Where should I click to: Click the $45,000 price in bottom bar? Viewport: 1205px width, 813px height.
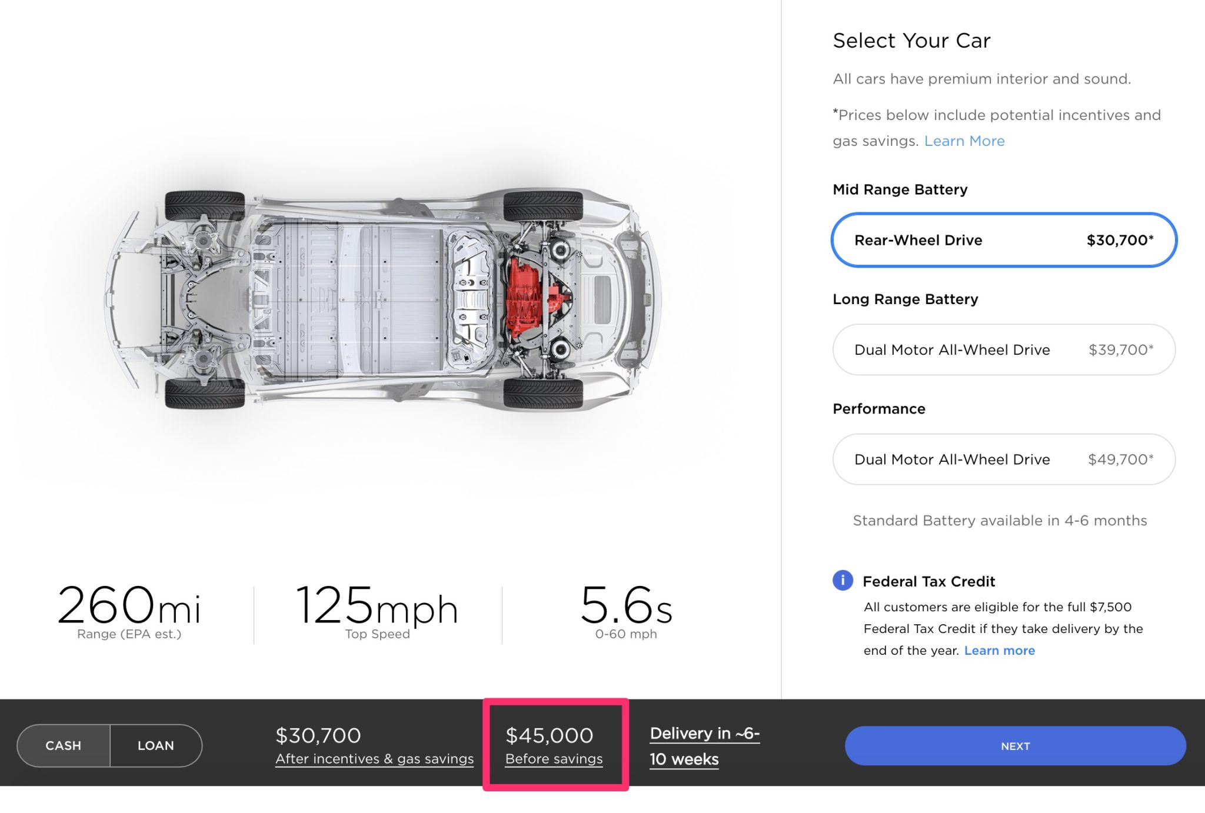click(550, 735)
